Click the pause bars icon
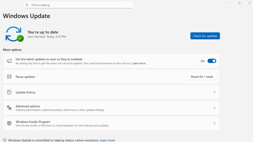Screen dimensions: 253x142 click(9, 76)
